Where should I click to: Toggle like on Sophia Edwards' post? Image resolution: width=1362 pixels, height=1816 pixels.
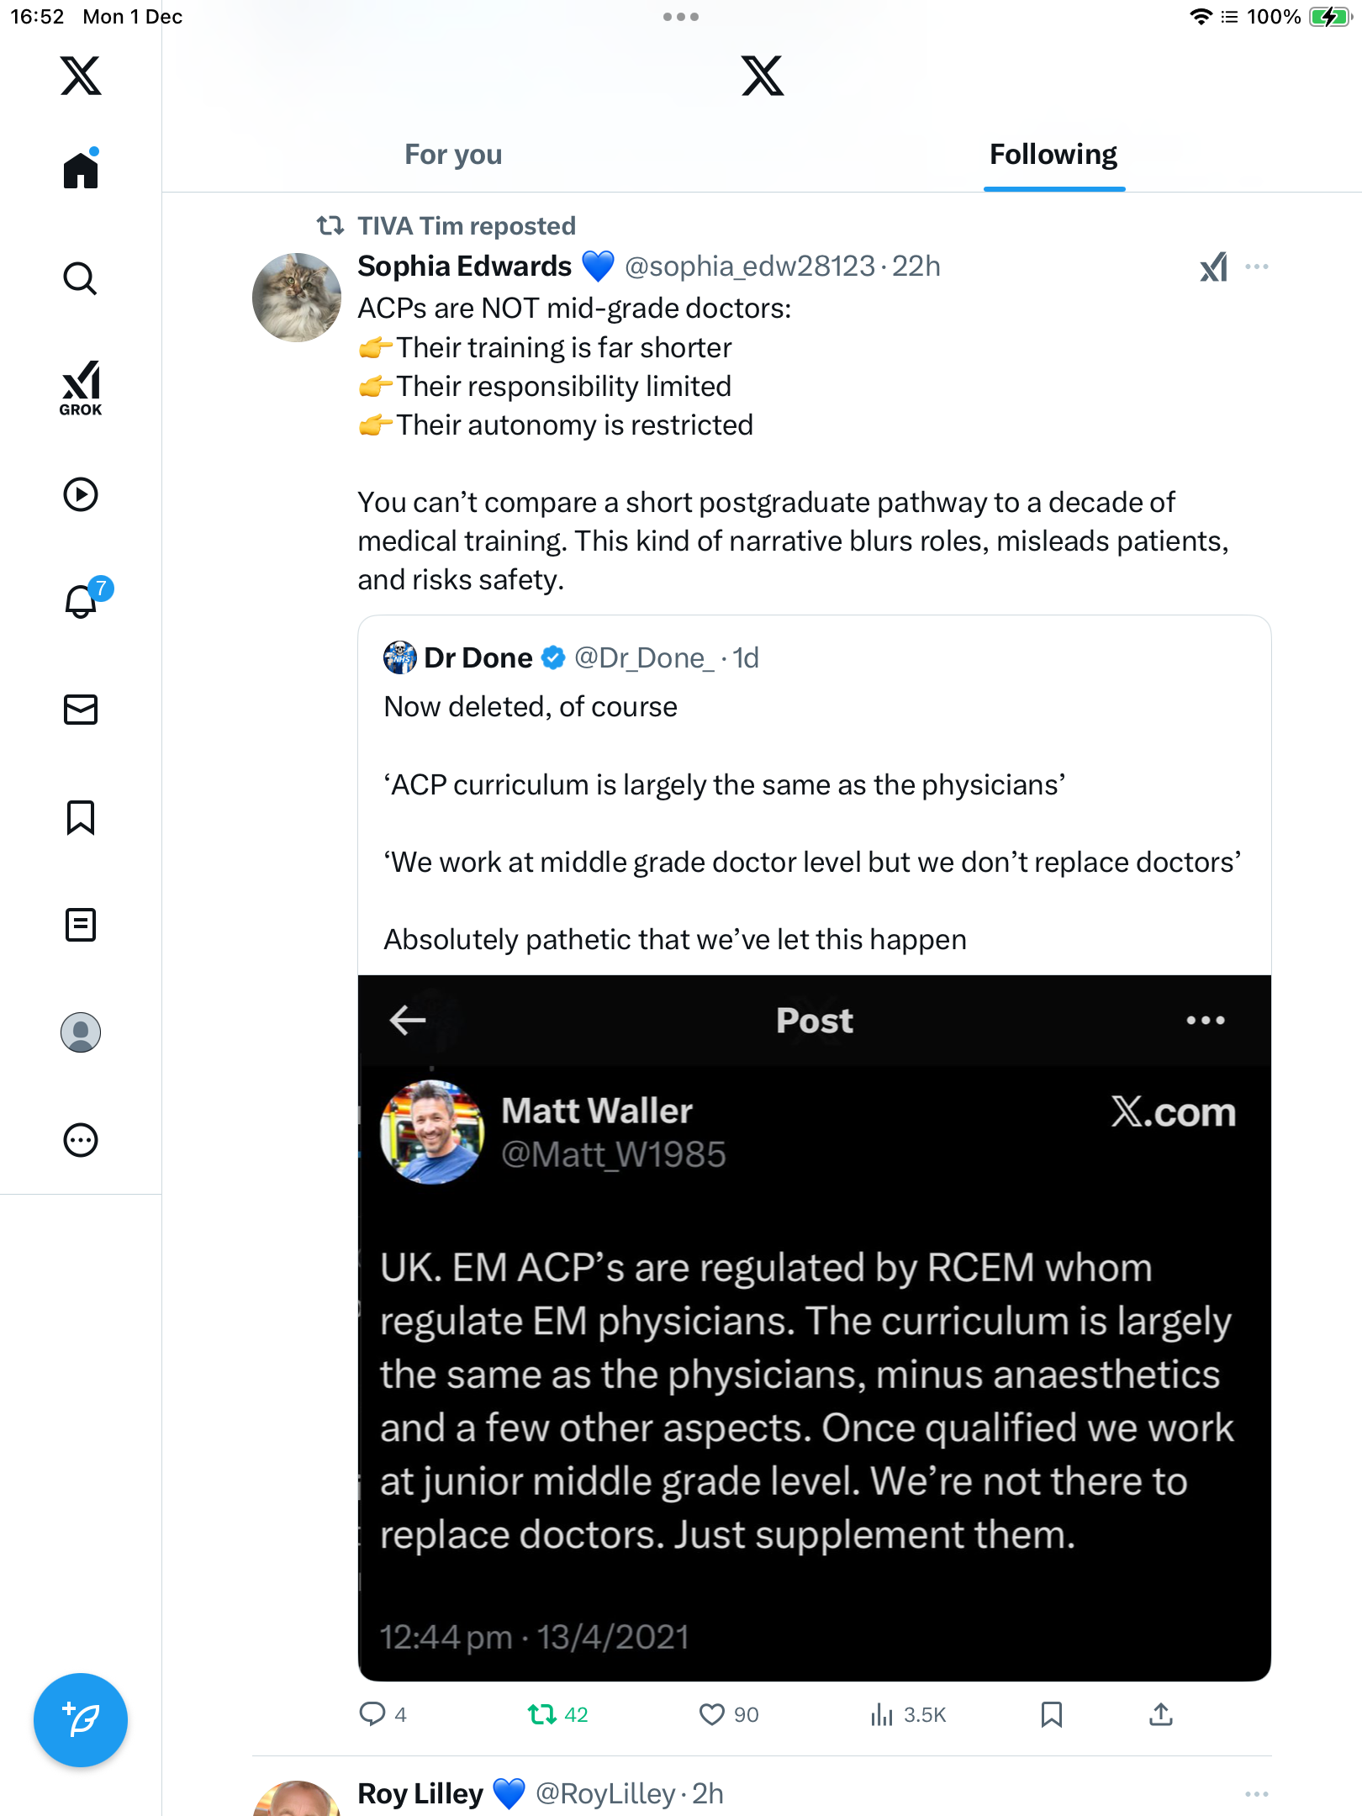(712, 1714)
